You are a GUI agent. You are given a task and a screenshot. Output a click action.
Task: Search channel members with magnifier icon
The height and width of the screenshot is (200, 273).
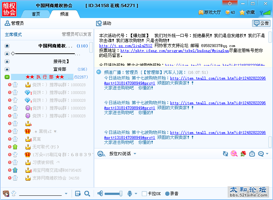(x=87, y=193)
